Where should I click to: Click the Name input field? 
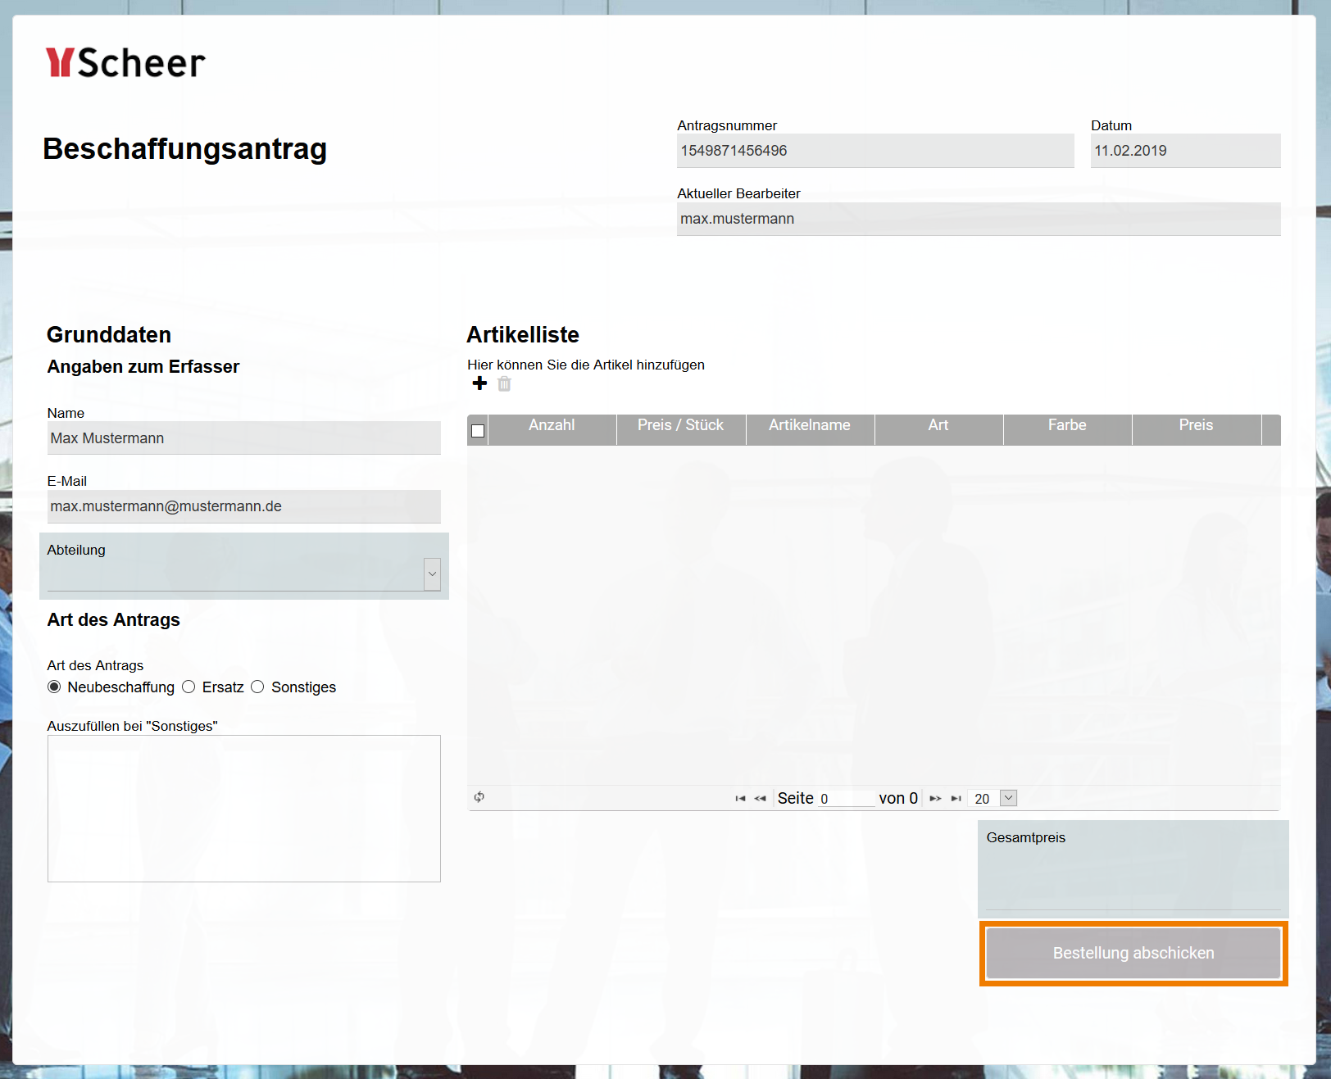[x=244, y=438]
